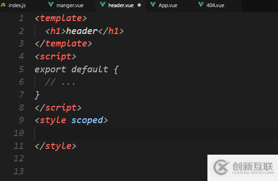Click the JS icon on index.js tab

(x=3, y=5)
